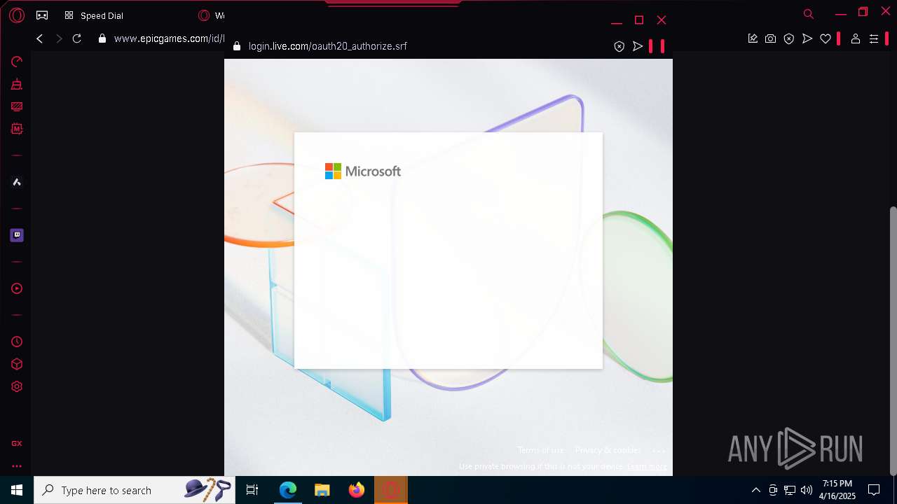This screenshot has width=897, height=504.
Task: Click the login.live.com popup address bar
Action: [327, 46]
